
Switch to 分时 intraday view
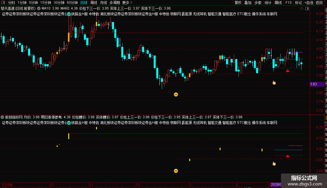[x=12, y=3]
